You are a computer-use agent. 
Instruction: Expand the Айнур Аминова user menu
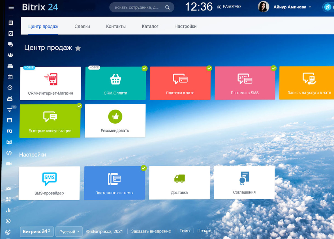(292, 7)
